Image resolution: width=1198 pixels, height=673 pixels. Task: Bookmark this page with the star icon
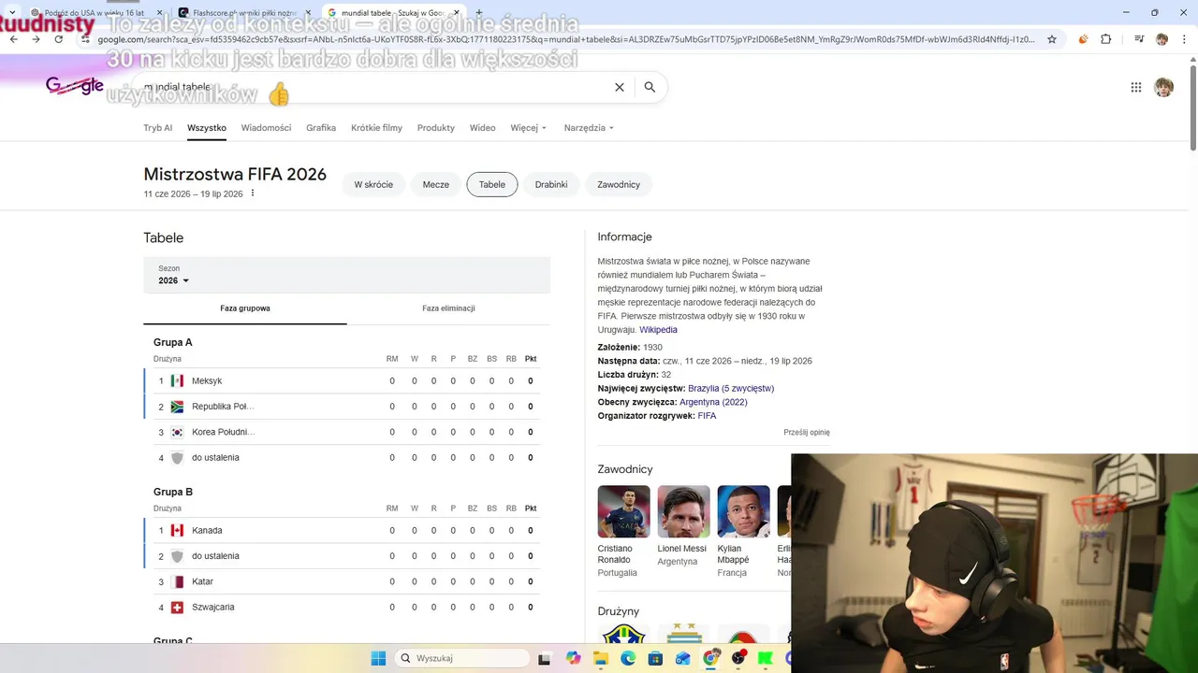pyautogui.click(x=1052, y=39)
